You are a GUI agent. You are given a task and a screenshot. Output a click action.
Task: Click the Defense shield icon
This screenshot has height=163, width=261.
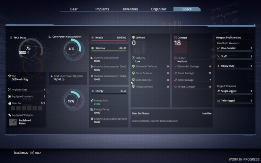133,37
